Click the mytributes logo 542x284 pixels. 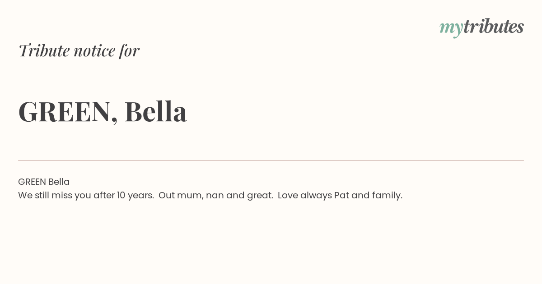click(481, 27)
